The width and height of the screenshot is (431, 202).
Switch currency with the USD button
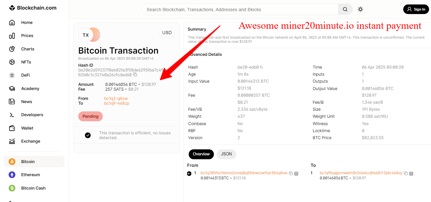tap(167, 33)
